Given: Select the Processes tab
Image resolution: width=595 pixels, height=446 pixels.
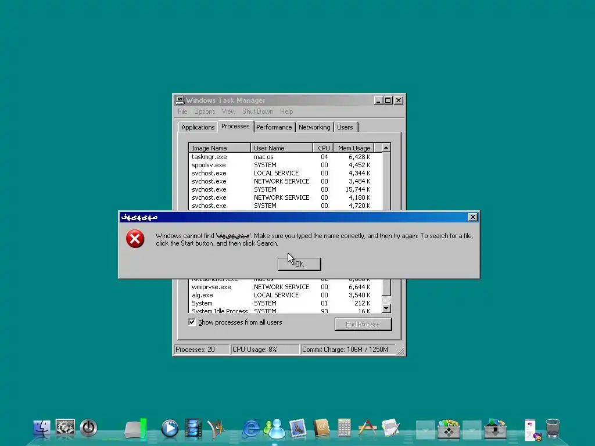Looking at the screenshot, I should click(235, 126).
